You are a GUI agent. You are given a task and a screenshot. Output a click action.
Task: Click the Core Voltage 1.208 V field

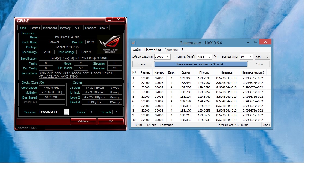coord(86,52)
